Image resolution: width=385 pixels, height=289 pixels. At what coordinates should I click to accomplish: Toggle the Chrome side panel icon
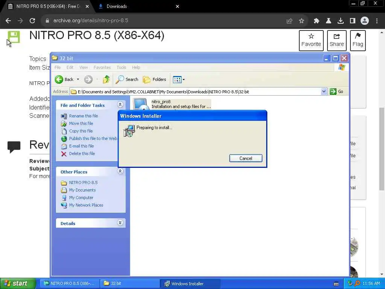353,21
